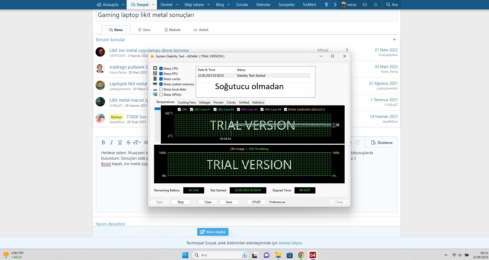
Task: Collapse the Benzer konular section arrow
Action: pos(394,40)
